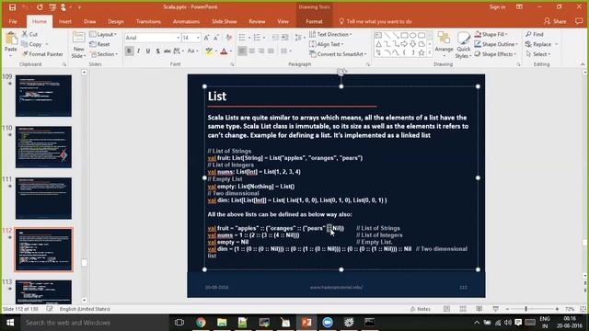Image resolution: width=589 pixels, height=331 pixels.
Task: Click Replace in Editing group
Action: [538, 44]
